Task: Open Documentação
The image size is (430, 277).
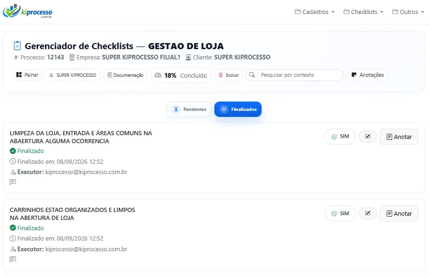Action: [x=125, y=75]
